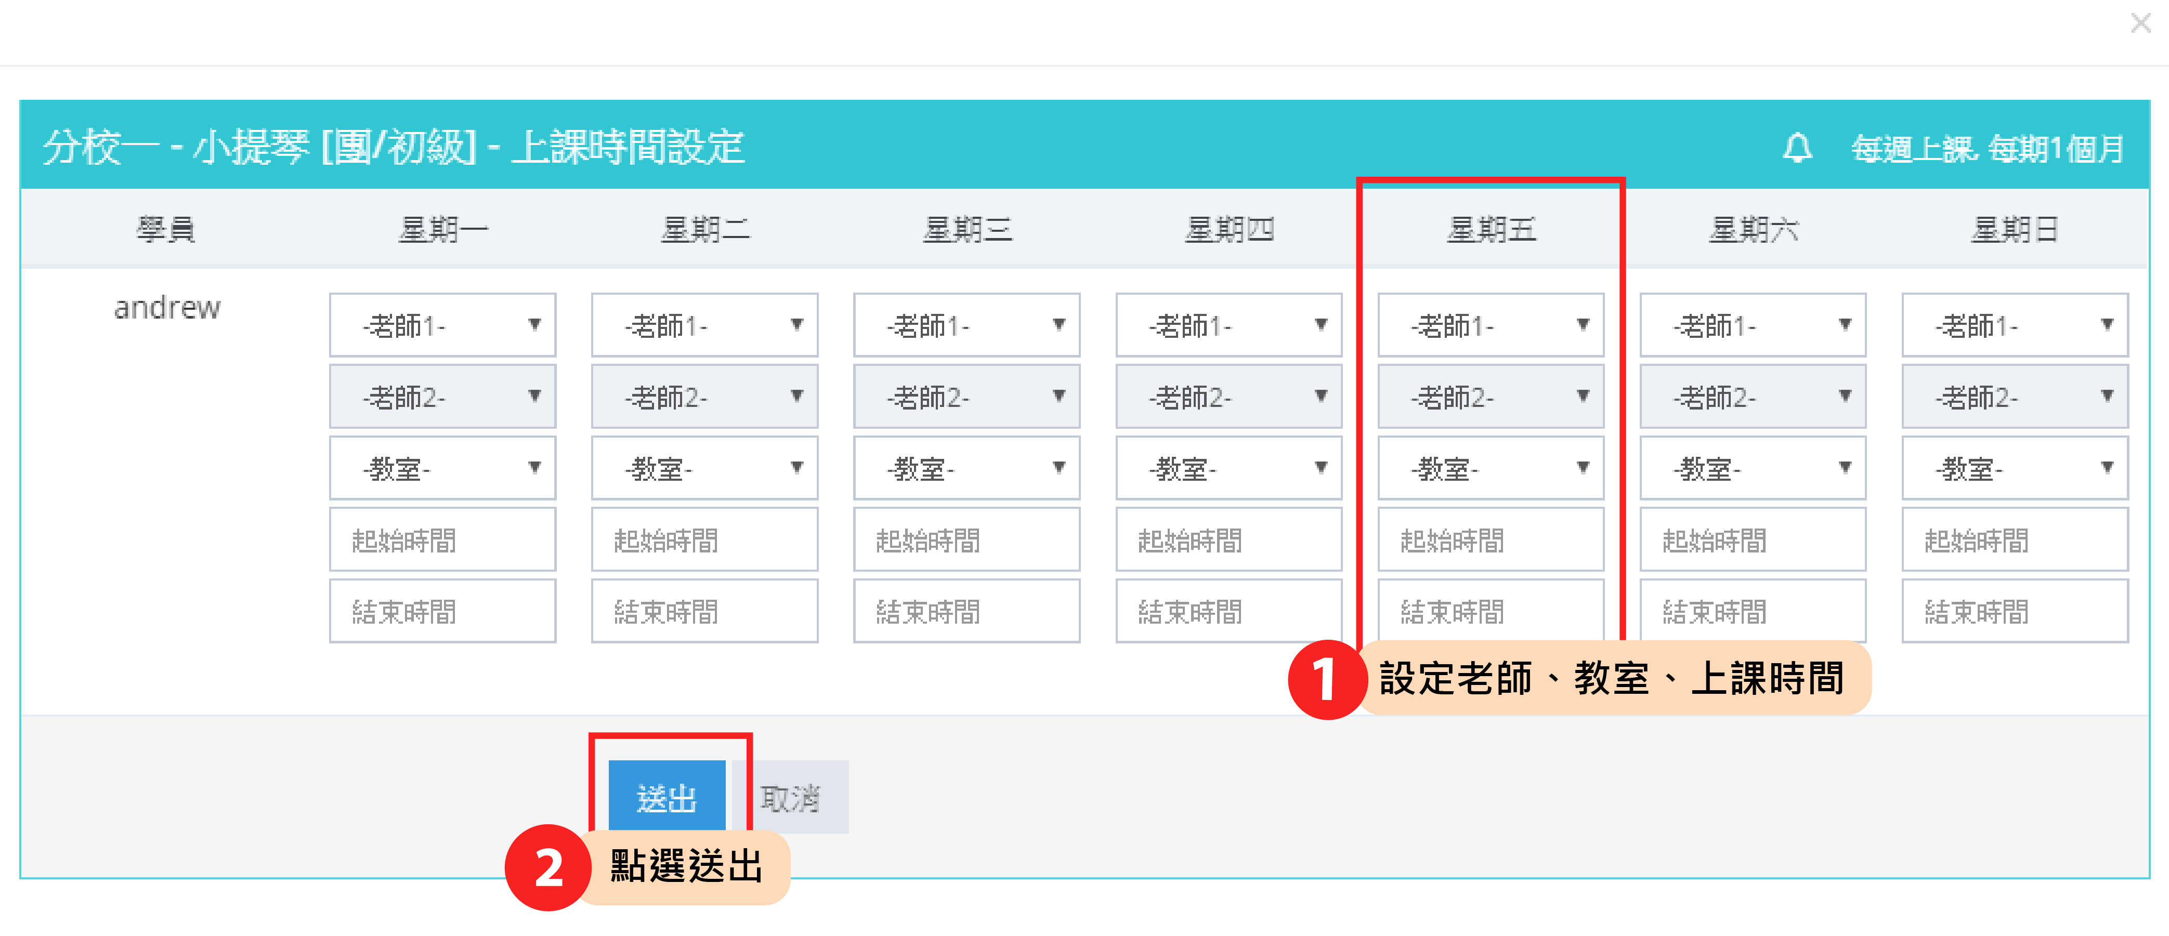Close the dialog with the X icon
Screen dimensions: 2169x936
pos(2140,23)
